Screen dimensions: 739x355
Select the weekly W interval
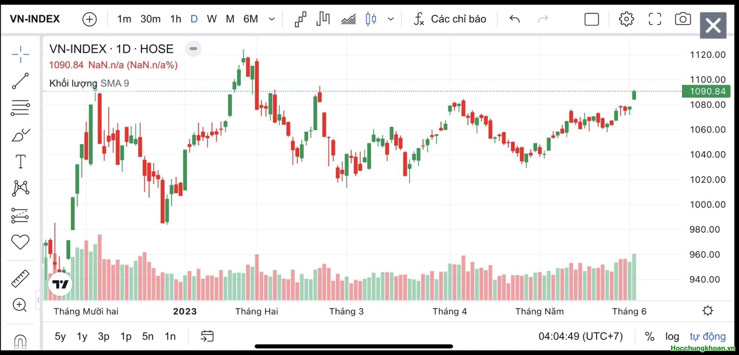212,19
